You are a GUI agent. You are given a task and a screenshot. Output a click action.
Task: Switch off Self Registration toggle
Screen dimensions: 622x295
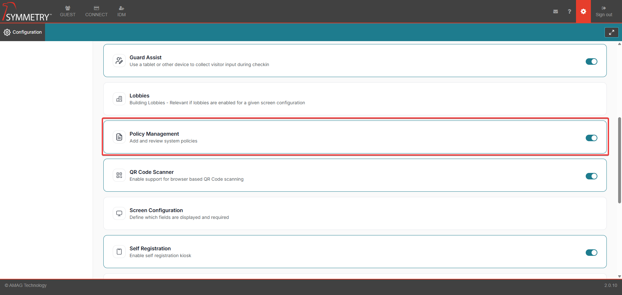pos(591,253)
